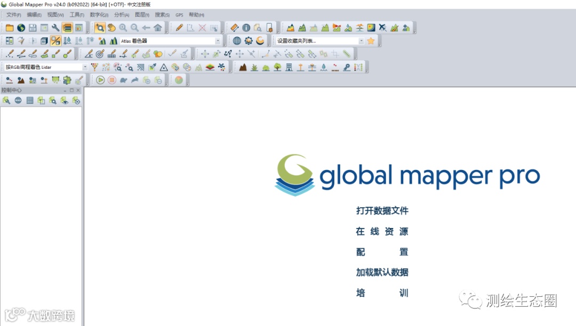576x326 pixels.
Task: Click the globe online sources icon
Action: tap(21, 28)
